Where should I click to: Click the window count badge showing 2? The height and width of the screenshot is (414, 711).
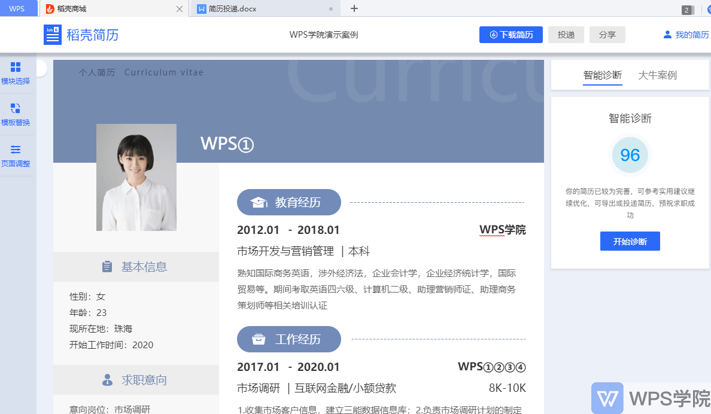point(687,10)
